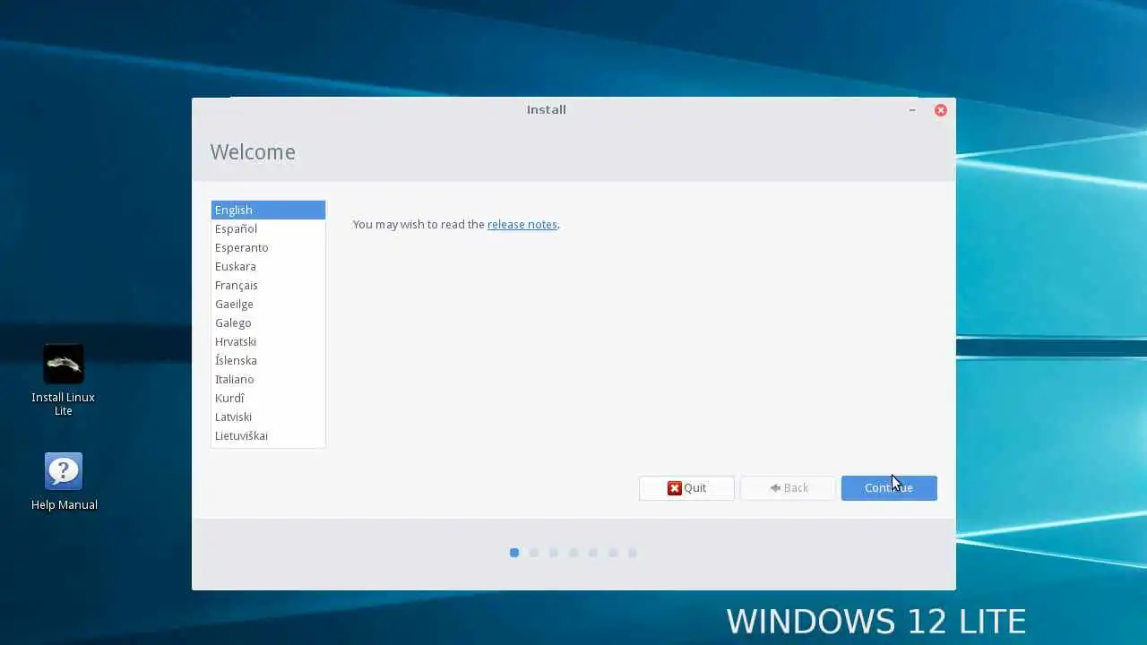Click the Quit button
This screenshot has width=1147, height=645.
click(x=686, y=488)
